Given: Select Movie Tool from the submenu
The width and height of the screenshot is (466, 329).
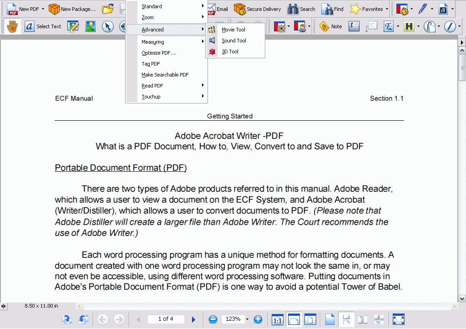Looking at the screenshot, I should (235, 30).
